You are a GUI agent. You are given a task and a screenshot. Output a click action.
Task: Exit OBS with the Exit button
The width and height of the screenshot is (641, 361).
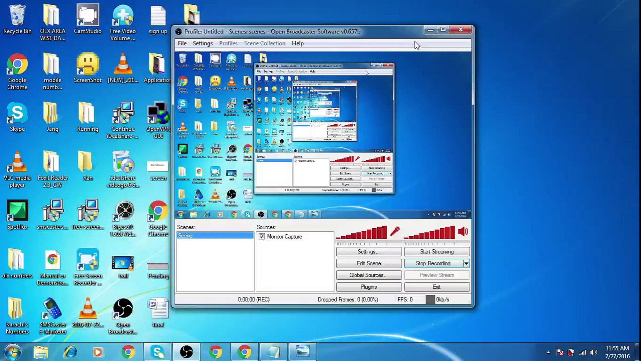tap(437, 287)
